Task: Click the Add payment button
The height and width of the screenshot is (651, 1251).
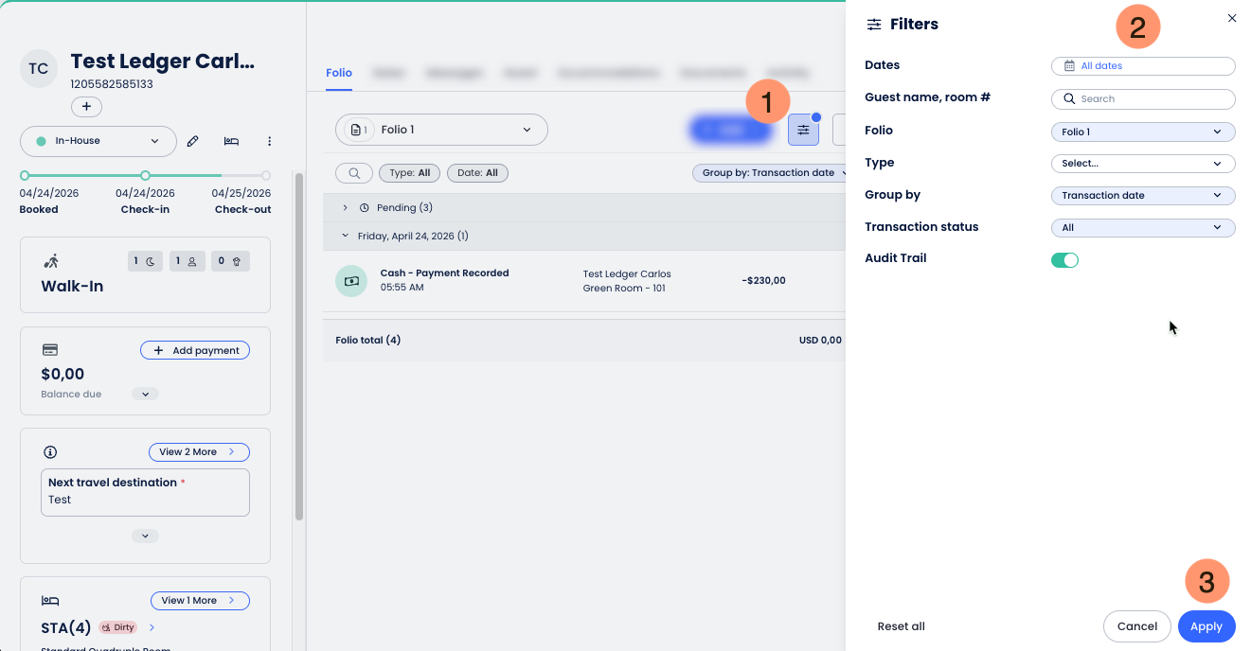Action: click(195, 349)
